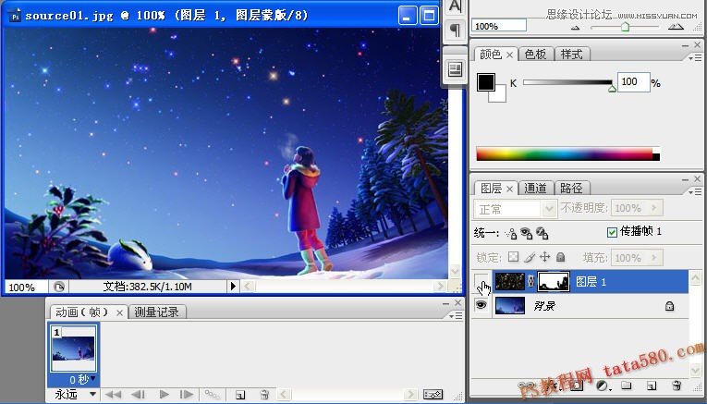Image resolution: width=707 pixels, height=404 pixels.
Task: Click the document status preview icon beside zoom field
Action: [59, 287]
